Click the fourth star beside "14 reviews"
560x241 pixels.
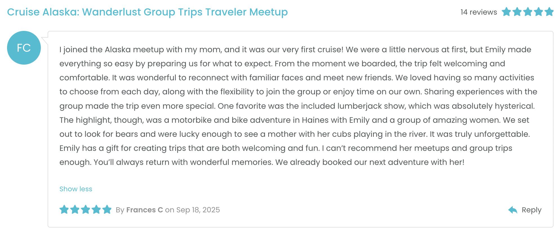[539, 12]
